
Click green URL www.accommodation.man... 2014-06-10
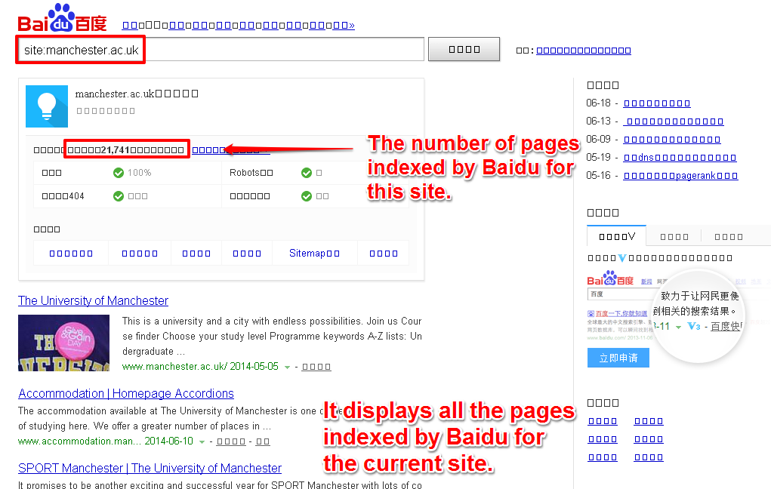click(106, 441)
